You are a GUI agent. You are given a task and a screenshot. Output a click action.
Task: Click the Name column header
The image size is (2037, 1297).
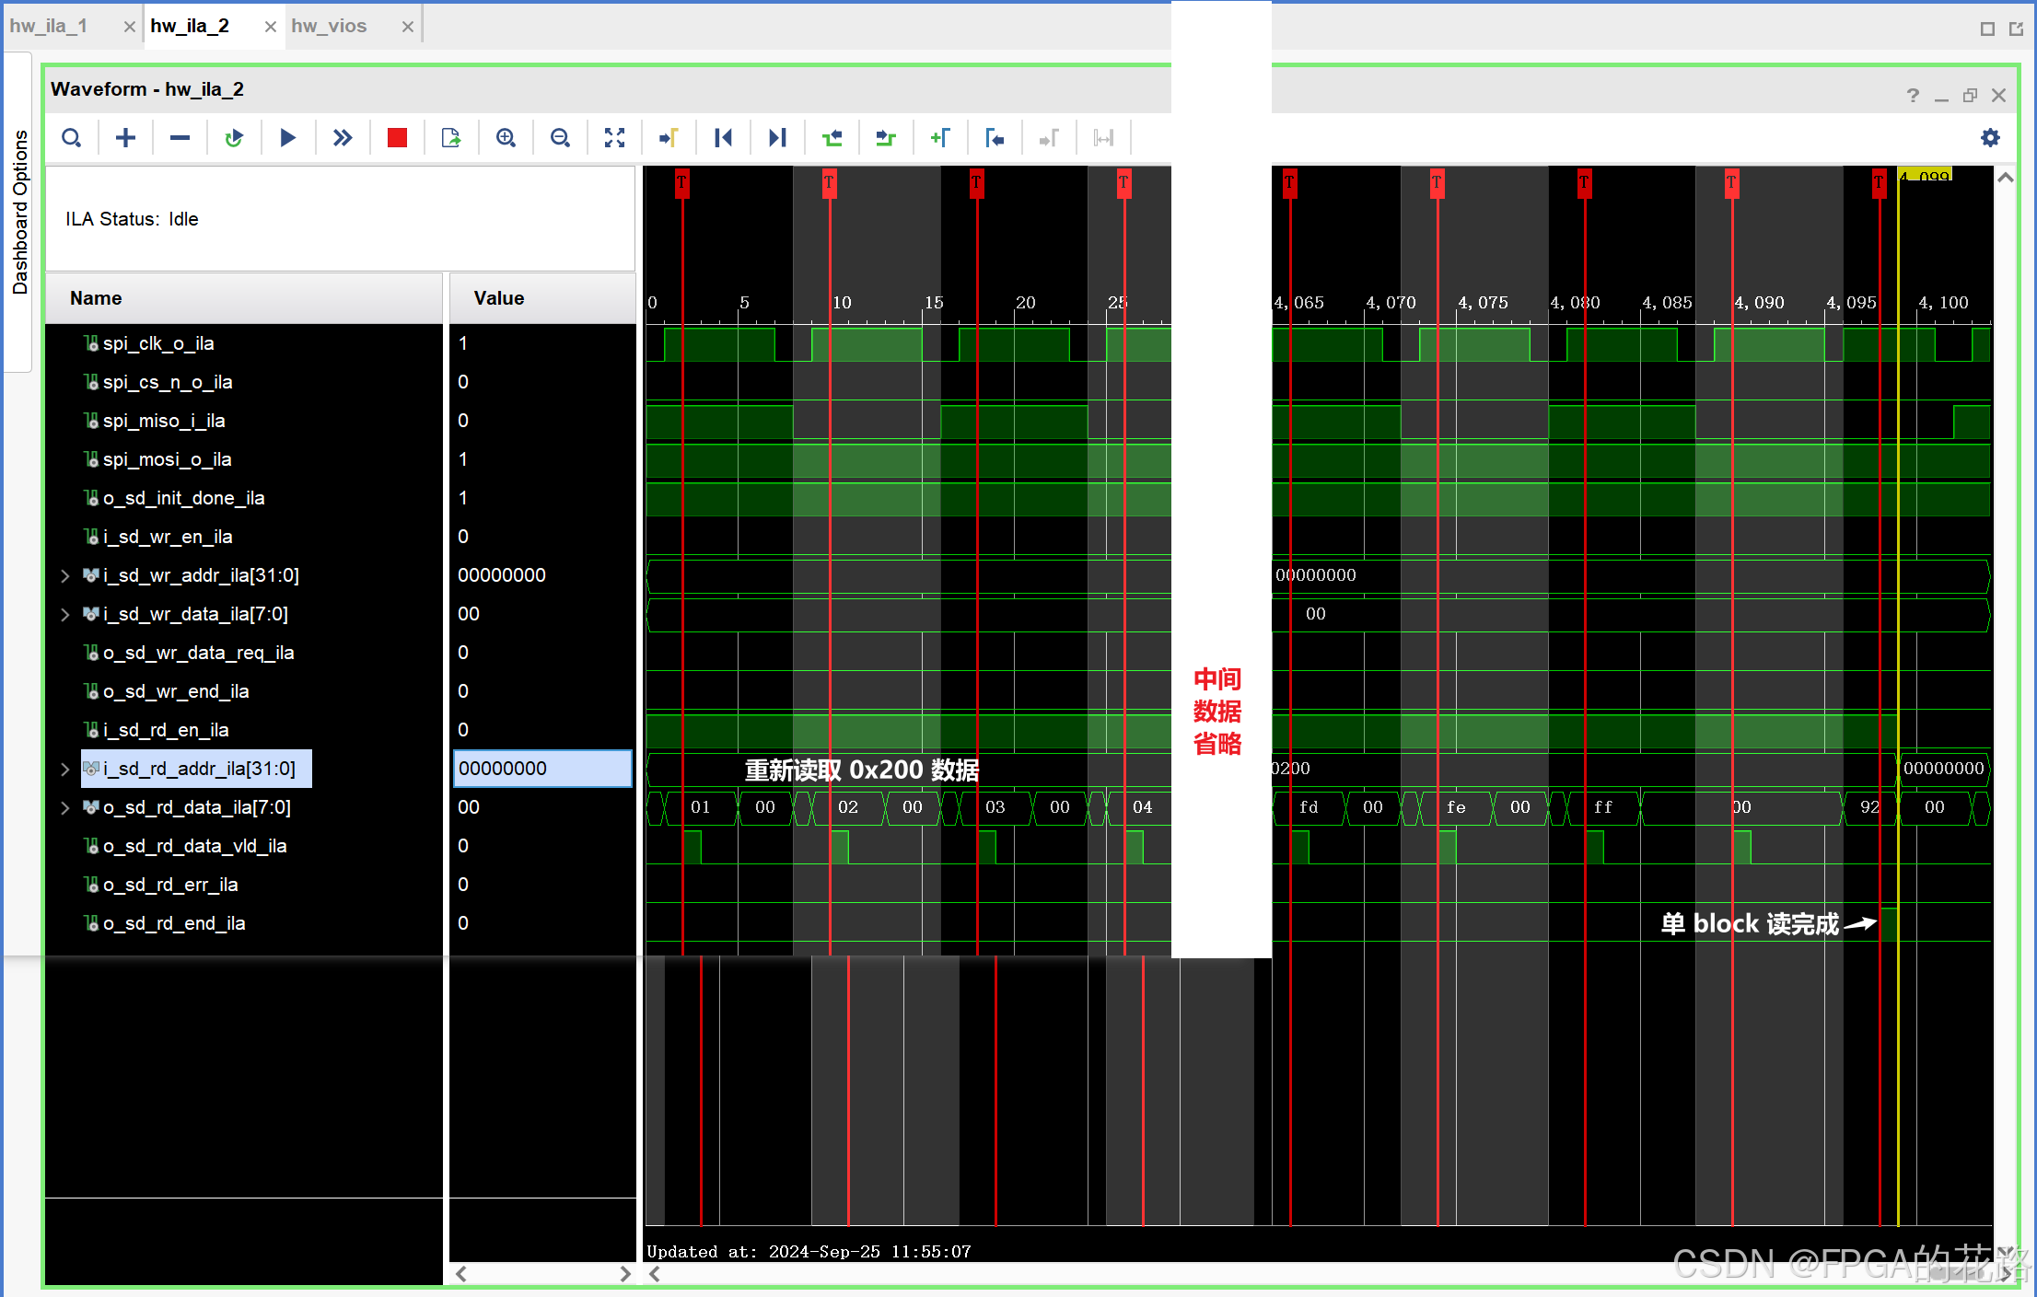click(96, 298)
